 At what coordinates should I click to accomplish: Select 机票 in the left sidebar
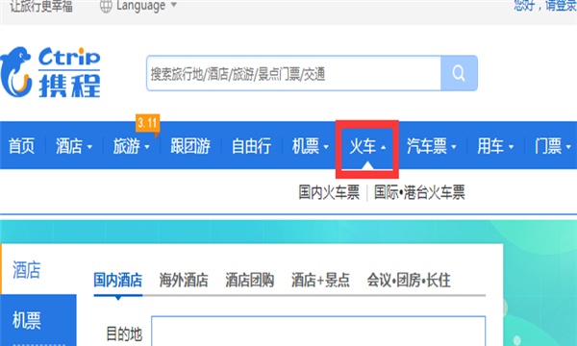26,319
